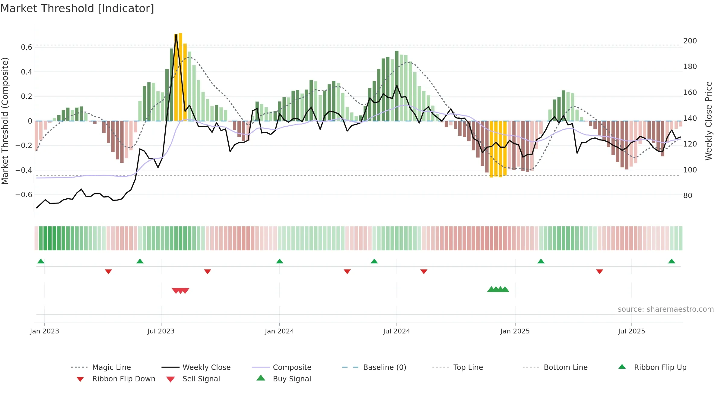Click the ribbon flip up marker after Jan 2025
The height and width of the screenshot is (407, 724).
coord(541,261)
